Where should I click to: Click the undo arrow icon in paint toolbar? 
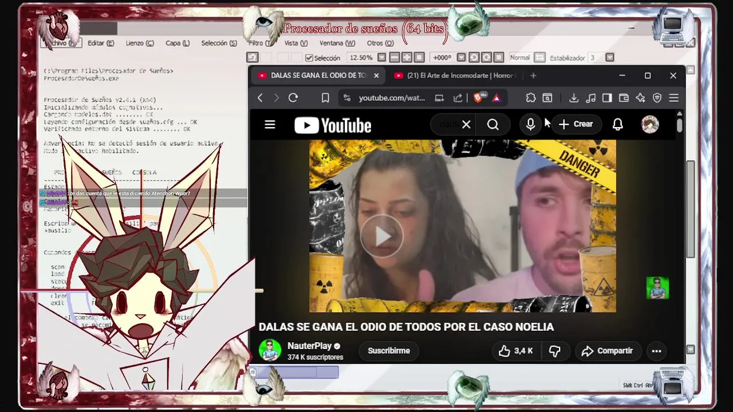253,58
